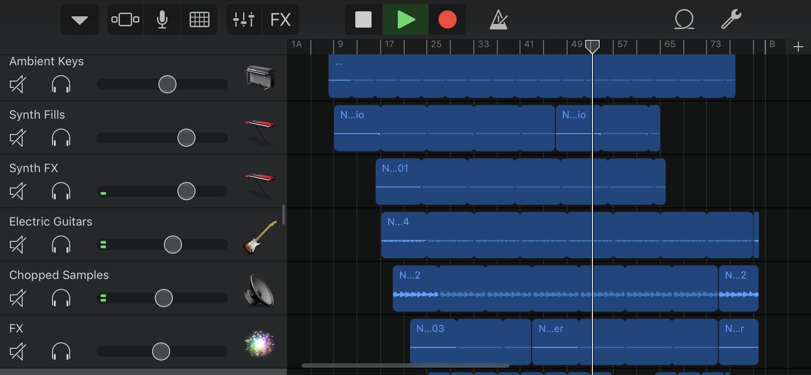811x375 pixels.
Task: Select the N...r region in FX track
Action: (739, 342)
